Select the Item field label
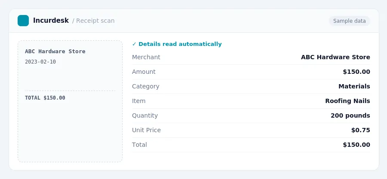387x179 pixels. [x=139, y=101]
